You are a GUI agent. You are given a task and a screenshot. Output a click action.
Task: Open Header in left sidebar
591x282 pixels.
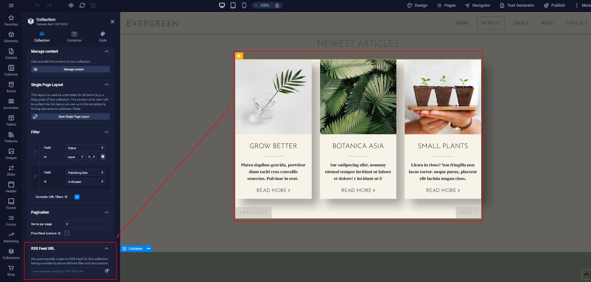point(11,187)
